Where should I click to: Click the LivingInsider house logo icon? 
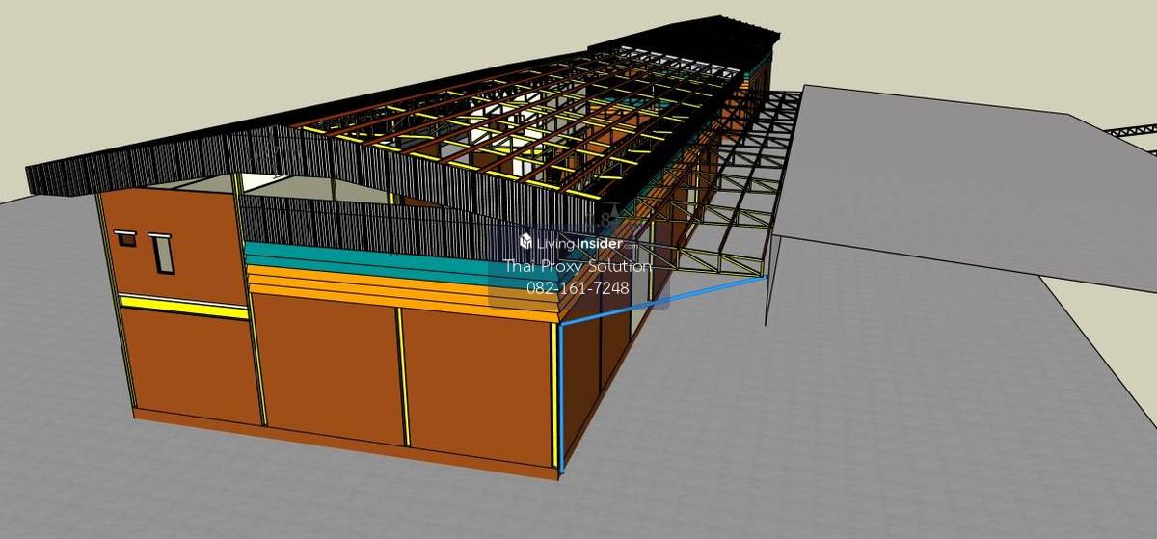pyautogui.click(x=526, y=242)
